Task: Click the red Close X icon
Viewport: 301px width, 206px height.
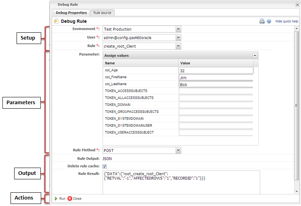Action: pos(69,198)
